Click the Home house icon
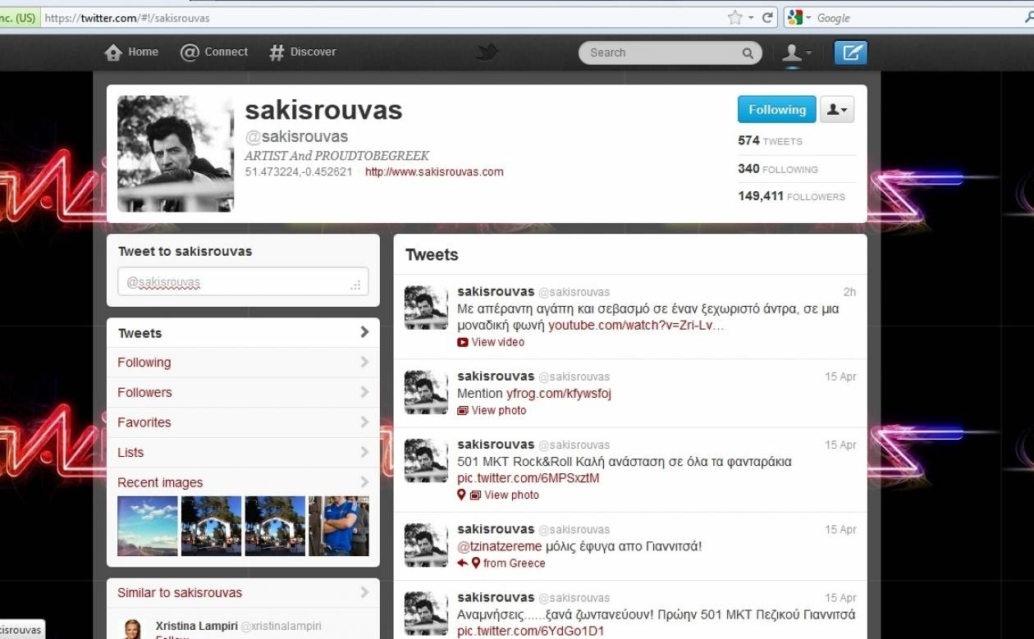 113,52
